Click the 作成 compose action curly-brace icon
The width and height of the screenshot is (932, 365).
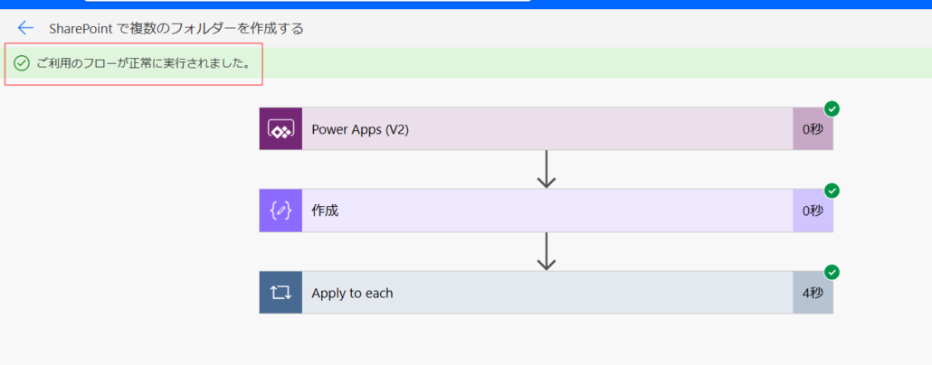[281, 211]
